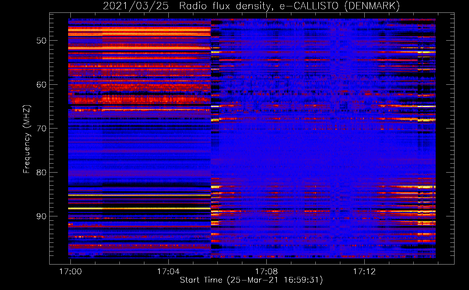
Task: Click the 50 MHz frequency tick label
Action: tap(41, 41)
